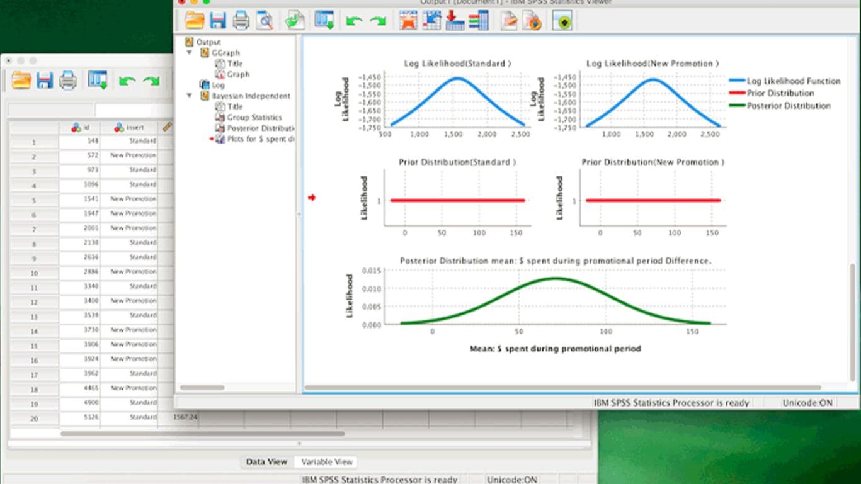Select Plots for $ spent outline item
The height and width of the screenshot is (484, 861).
click(261, 138)
